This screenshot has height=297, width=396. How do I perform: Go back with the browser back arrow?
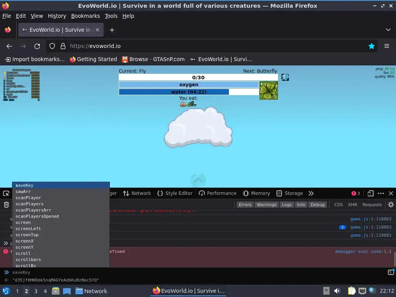(9, 46)
